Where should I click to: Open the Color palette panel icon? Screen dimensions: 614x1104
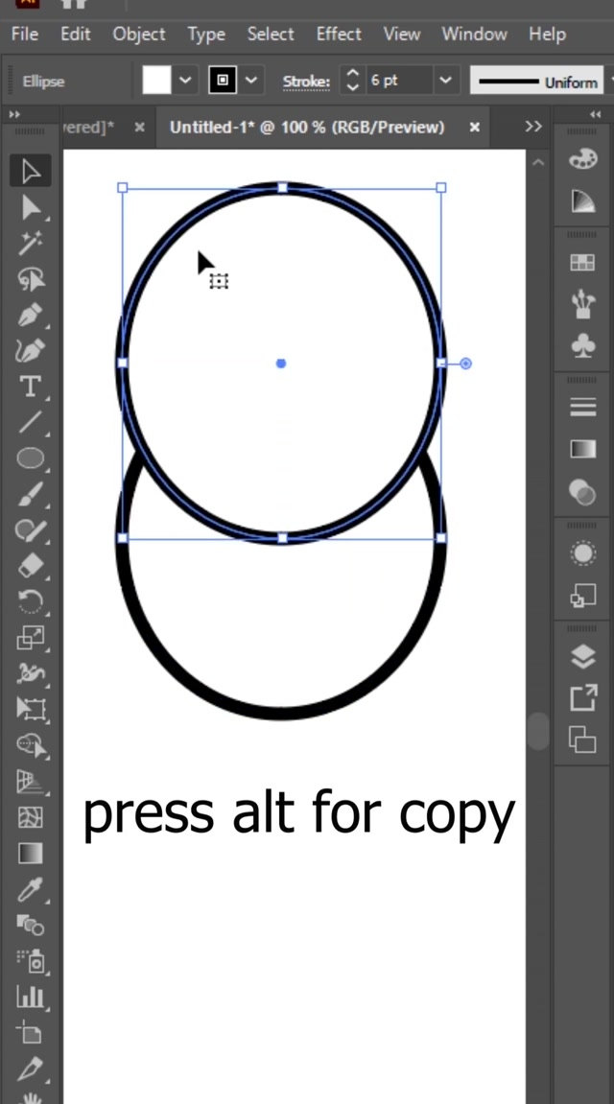click(x=582, y=160)
